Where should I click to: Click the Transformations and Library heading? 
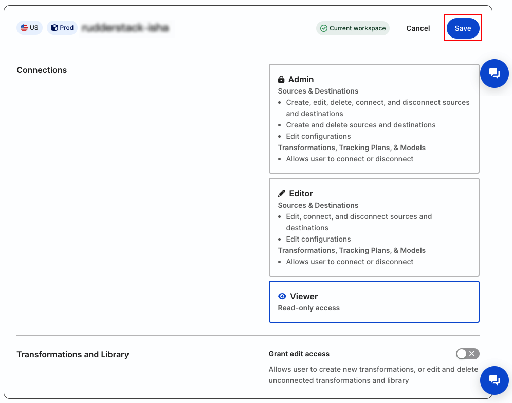click(72, 354)
